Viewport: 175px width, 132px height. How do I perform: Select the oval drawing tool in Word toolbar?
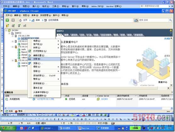[44, 115]
